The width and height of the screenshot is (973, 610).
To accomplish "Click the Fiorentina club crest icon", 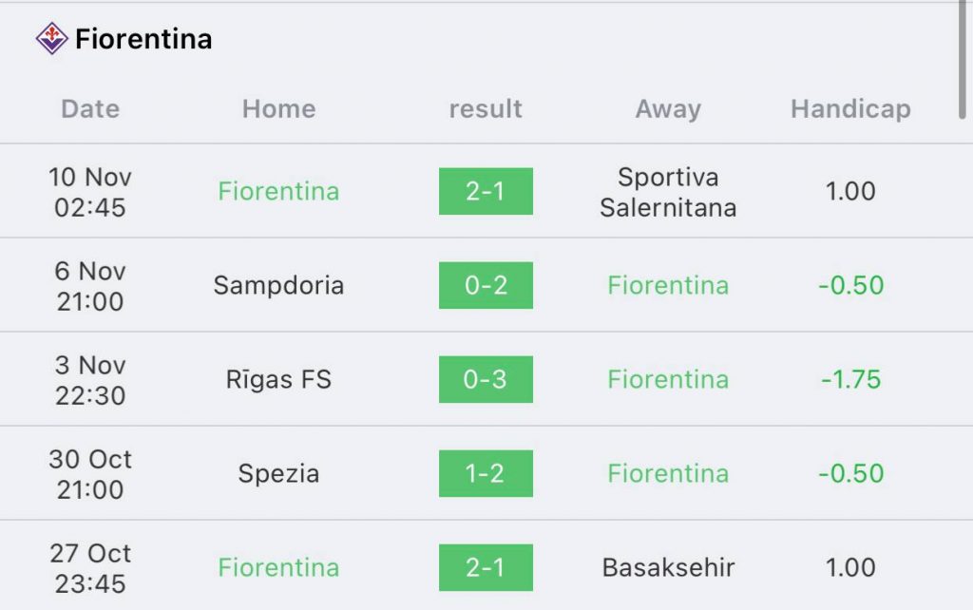I will (51, 38).
